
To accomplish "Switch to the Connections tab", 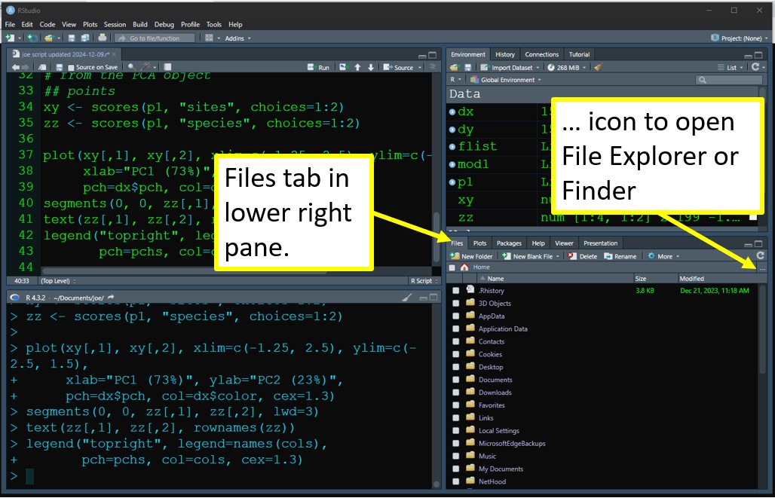I will (x=542, y=54).
